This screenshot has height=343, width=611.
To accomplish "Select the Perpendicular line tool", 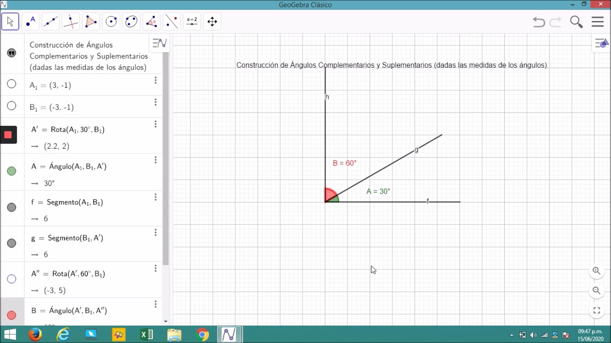I will click(71, 21).
